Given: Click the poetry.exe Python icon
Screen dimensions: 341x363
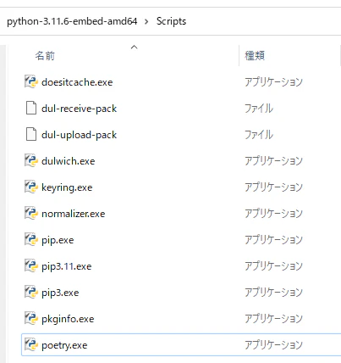Looking at the screenshot, I should click(x=31, y=345).
